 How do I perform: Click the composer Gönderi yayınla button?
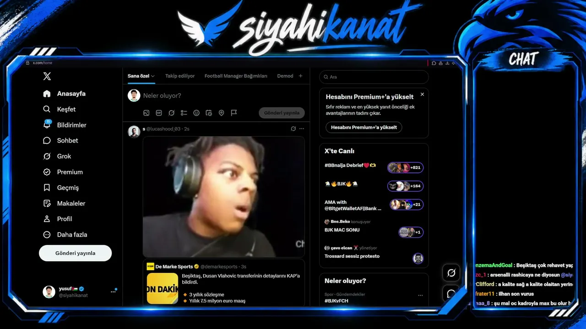(282, 113)
